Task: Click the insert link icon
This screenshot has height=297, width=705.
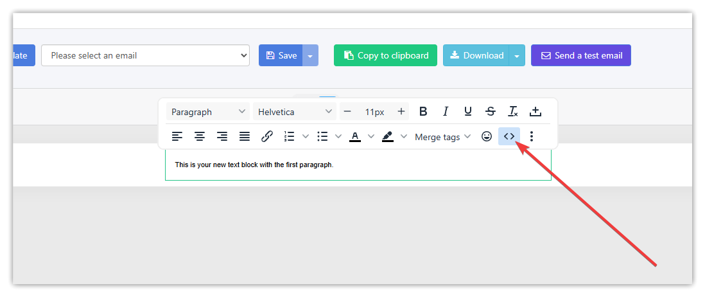Action: point(267,136)
